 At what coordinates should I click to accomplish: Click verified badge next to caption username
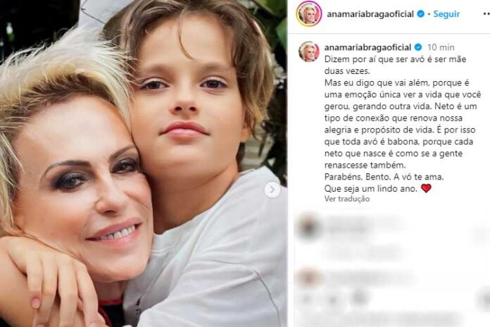[418, 47]
